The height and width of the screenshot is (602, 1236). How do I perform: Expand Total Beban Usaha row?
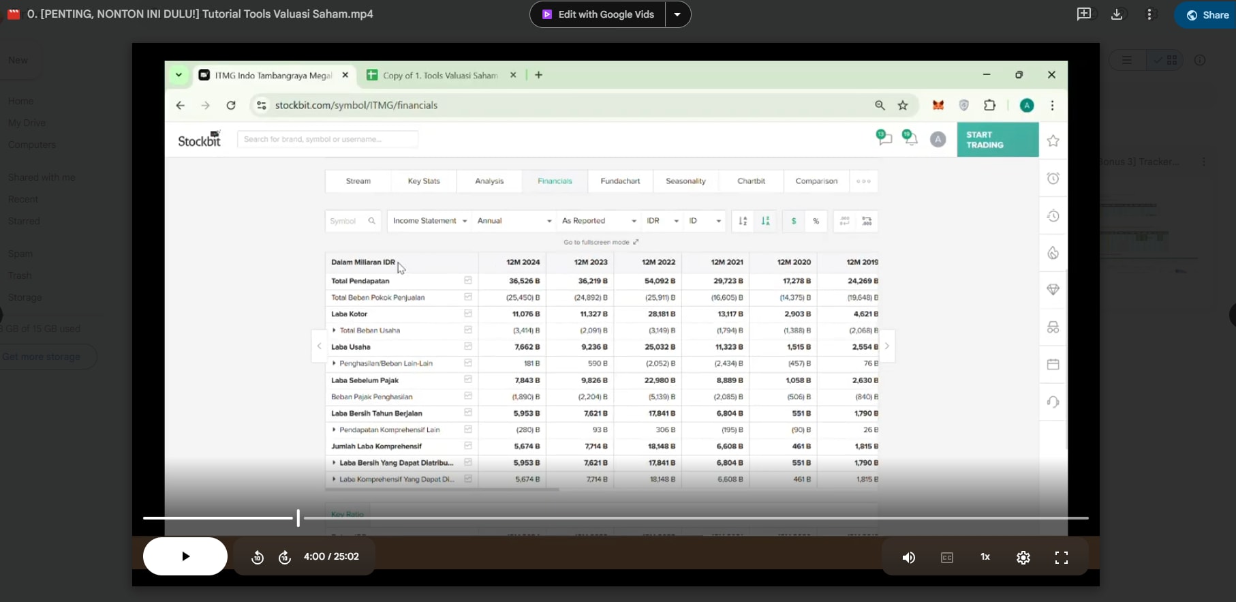(x=334, y=331)
